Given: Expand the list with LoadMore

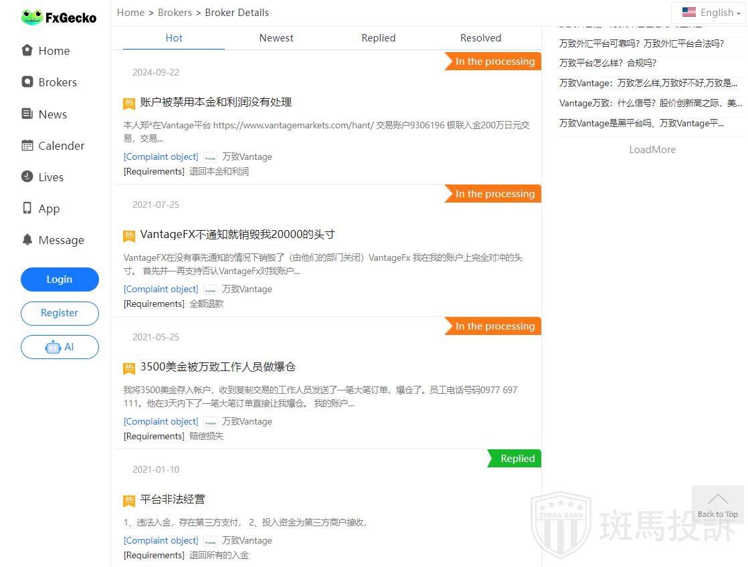Looking at the screenshot, I should (652, 150).
